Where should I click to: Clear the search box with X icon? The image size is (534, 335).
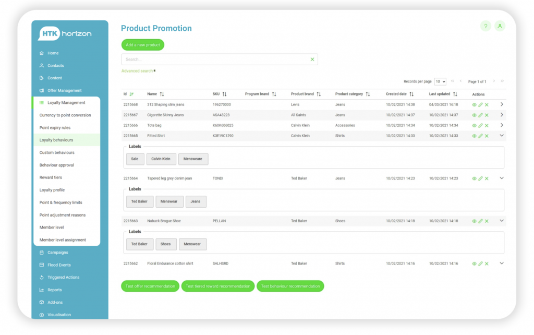(x=312, y=59)
